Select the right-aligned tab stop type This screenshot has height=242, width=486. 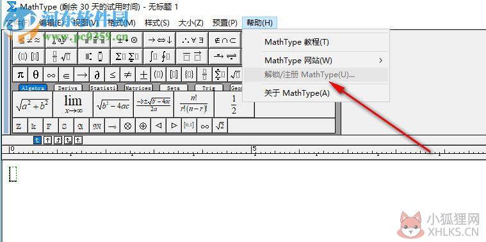[x=58, y=140]
